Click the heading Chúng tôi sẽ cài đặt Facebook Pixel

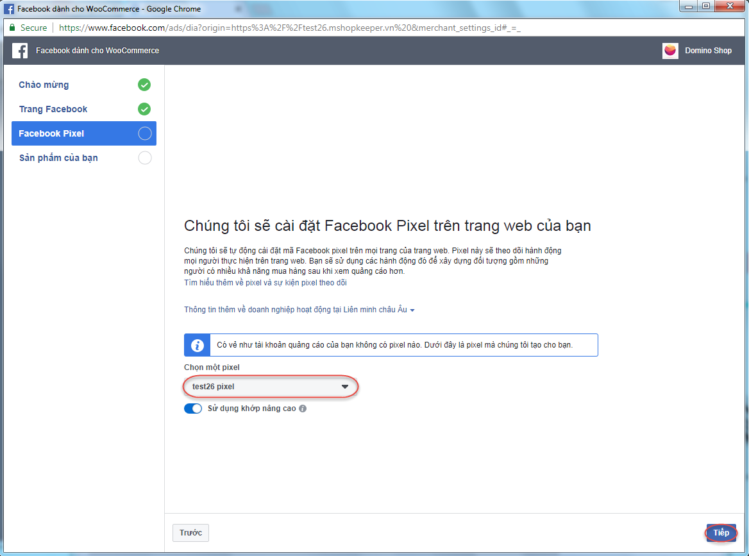pyautogui.click(x=387, y=226)
